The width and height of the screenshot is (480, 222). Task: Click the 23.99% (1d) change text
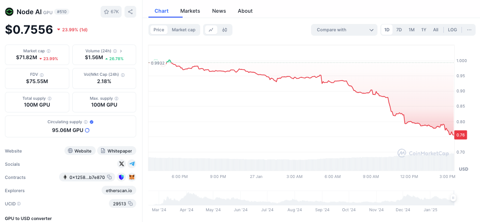click(x=75, y=30)
